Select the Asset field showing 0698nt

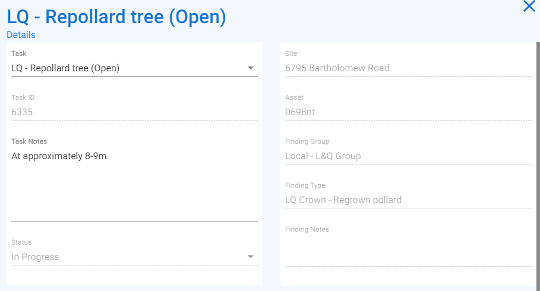pyautogui.click(x=408, y=112)
